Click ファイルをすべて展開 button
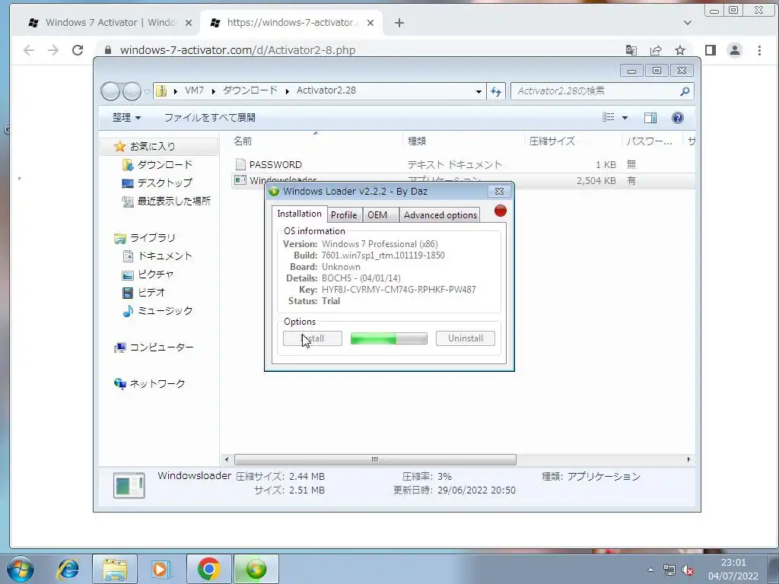 (210, 118)
